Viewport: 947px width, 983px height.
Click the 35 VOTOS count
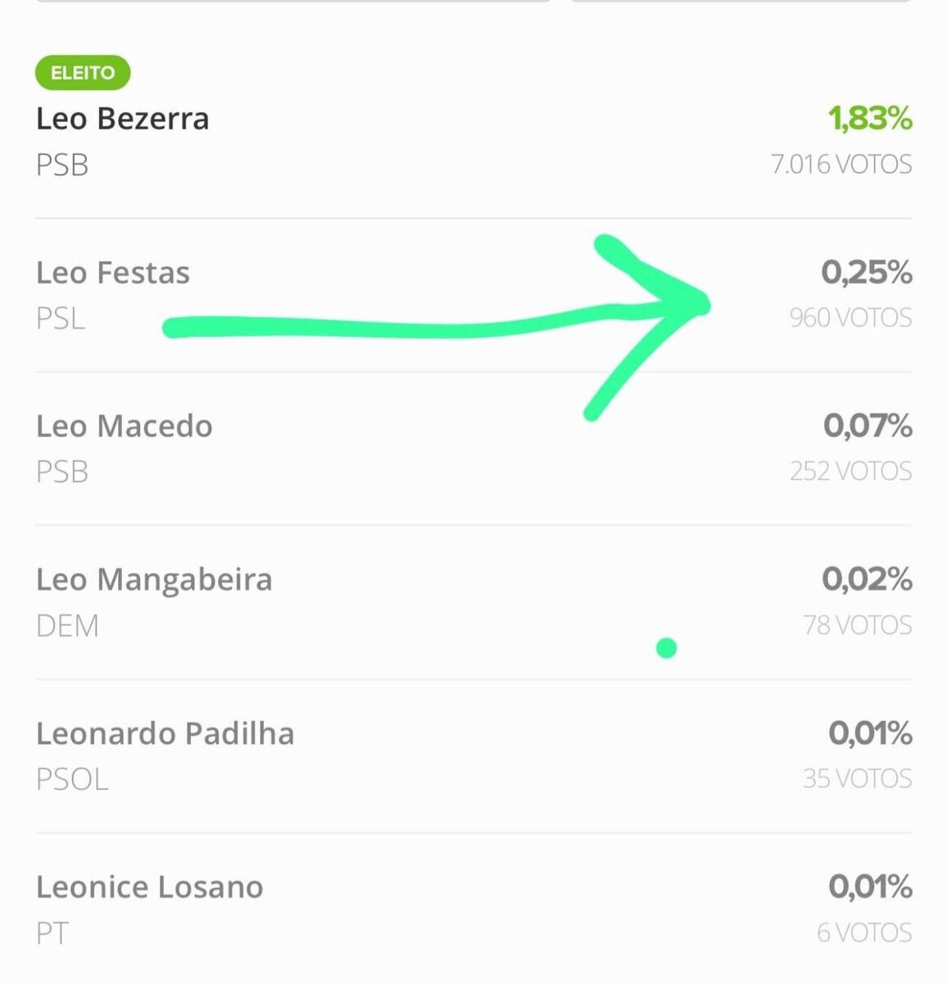(857, 778)
